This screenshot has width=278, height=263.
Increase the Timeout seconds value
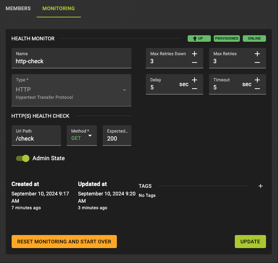coord(257,80)
